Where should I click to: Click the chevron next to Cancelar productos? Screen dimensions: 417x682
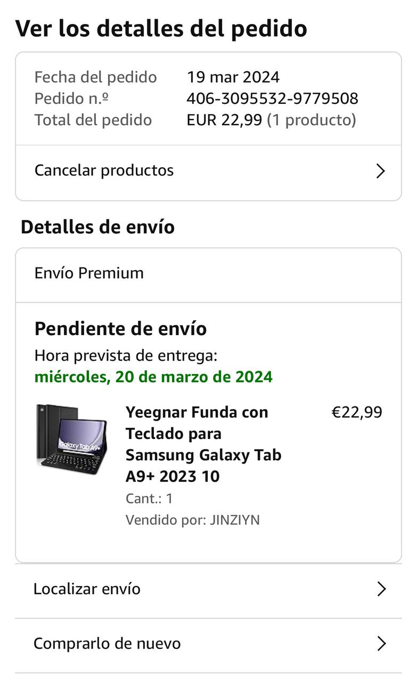(380, 171)
